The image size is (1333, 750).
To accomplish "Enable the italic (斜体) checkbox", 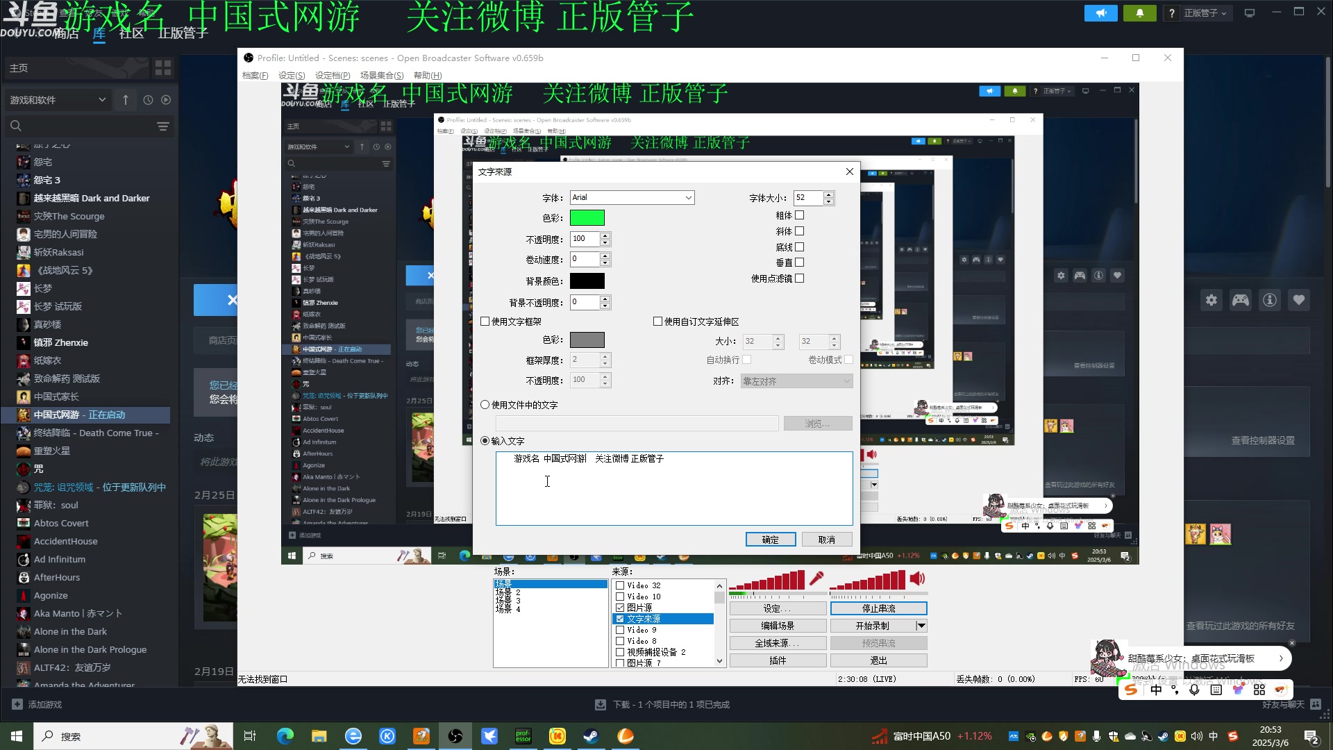I will [799, 231].
